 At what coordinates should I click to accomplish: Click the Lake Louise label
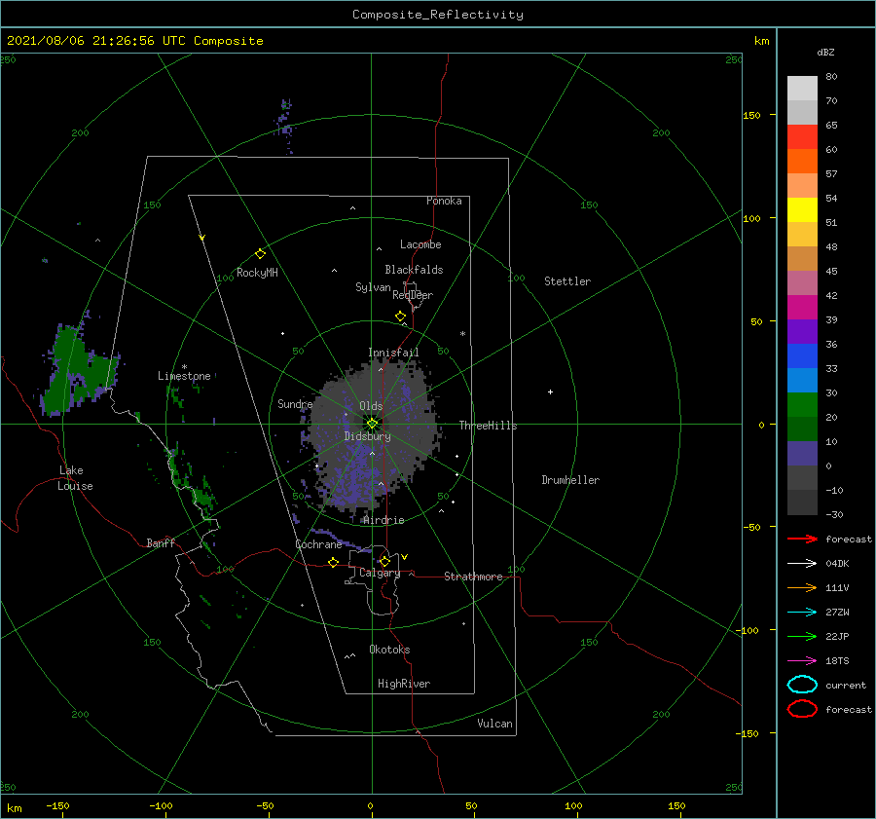coord(75,478)
